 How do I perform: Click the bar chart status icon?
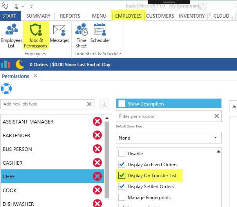pyautogui.click(x=6, y=64)
